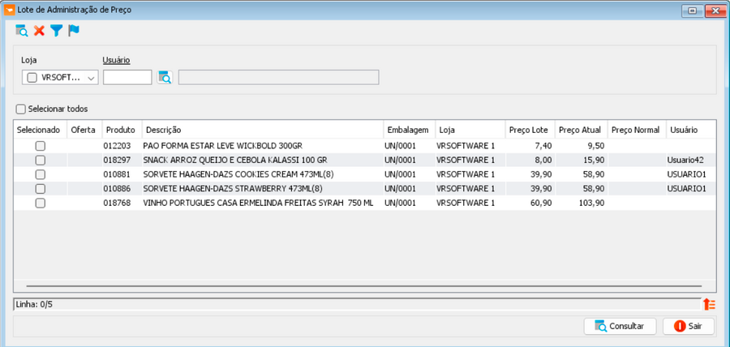The width and height of the screenshot is (730, 347).
Task: Check the PAO FORMA ESTAR LEVE row checkbox
Action: point(41,146)
